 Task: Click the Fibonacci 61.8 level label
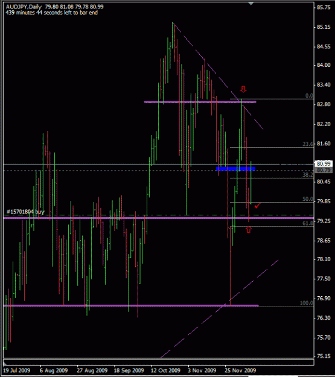coord(308,223)
